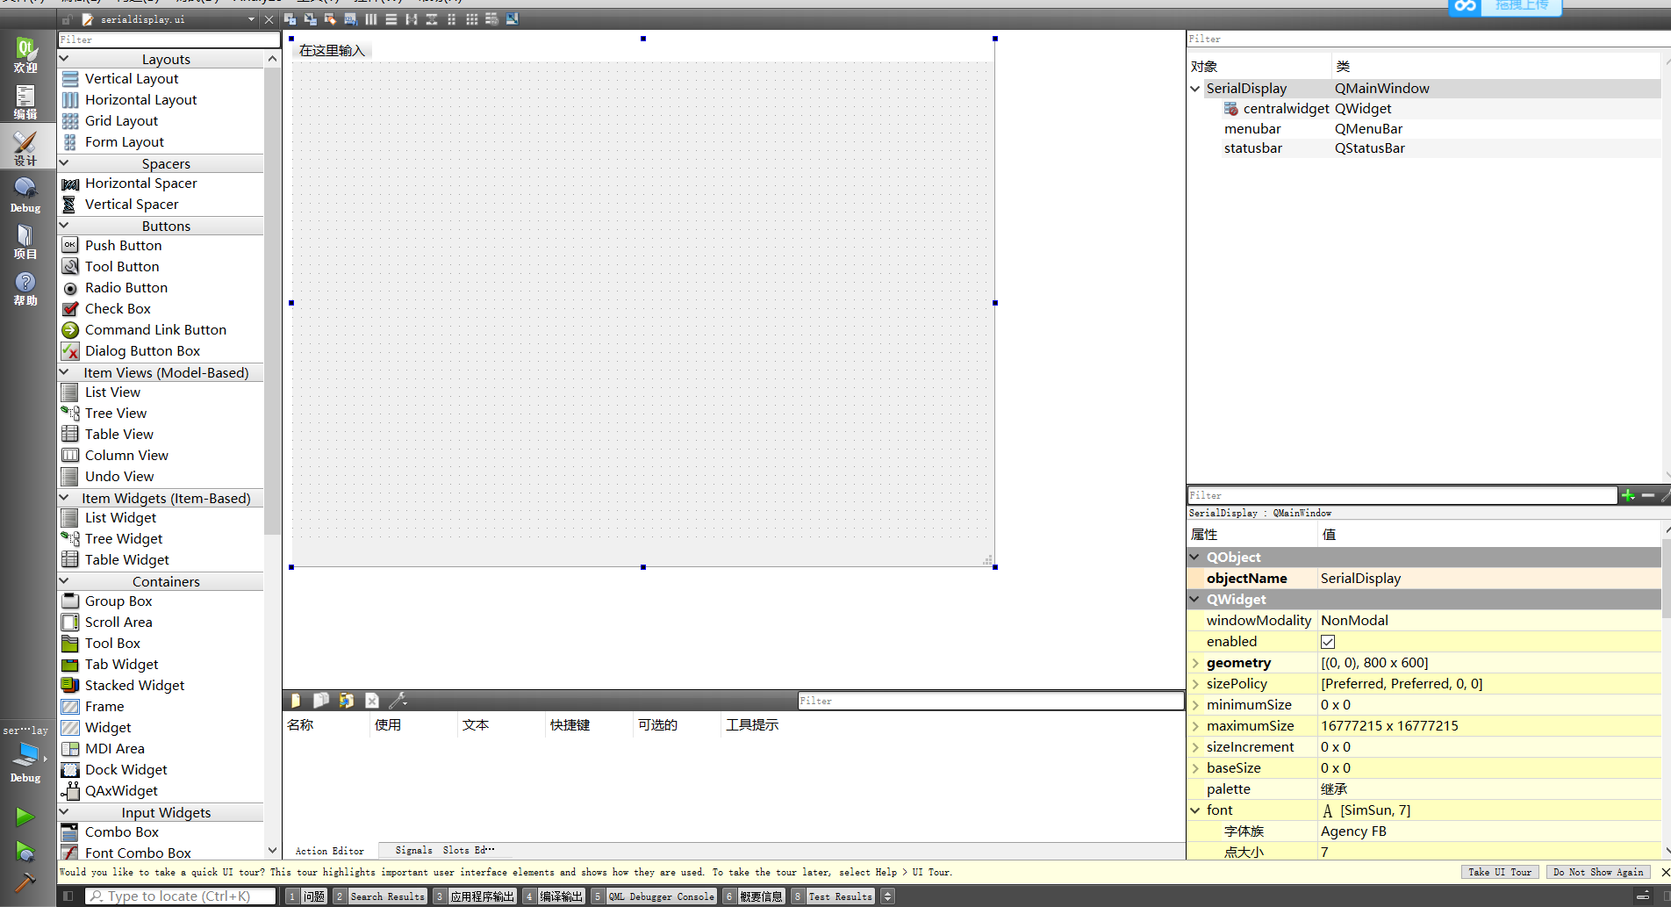Click the Copy action icon in Action Editor

(x=321, y=701)
